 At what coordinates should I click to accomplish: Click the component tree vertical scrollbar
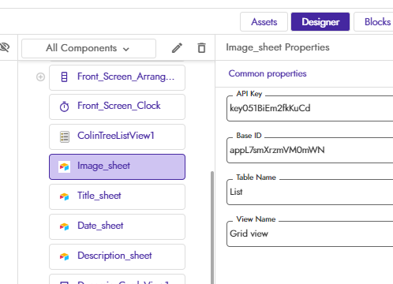(x=212, y=227)
